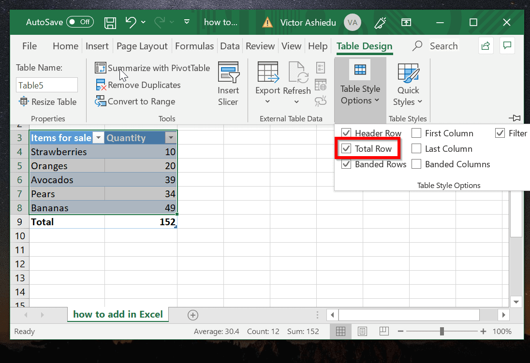This screenshot has height=363, width=530.
Task: Open the Comments speech bubble icon
Action: [x=507, y=45]
